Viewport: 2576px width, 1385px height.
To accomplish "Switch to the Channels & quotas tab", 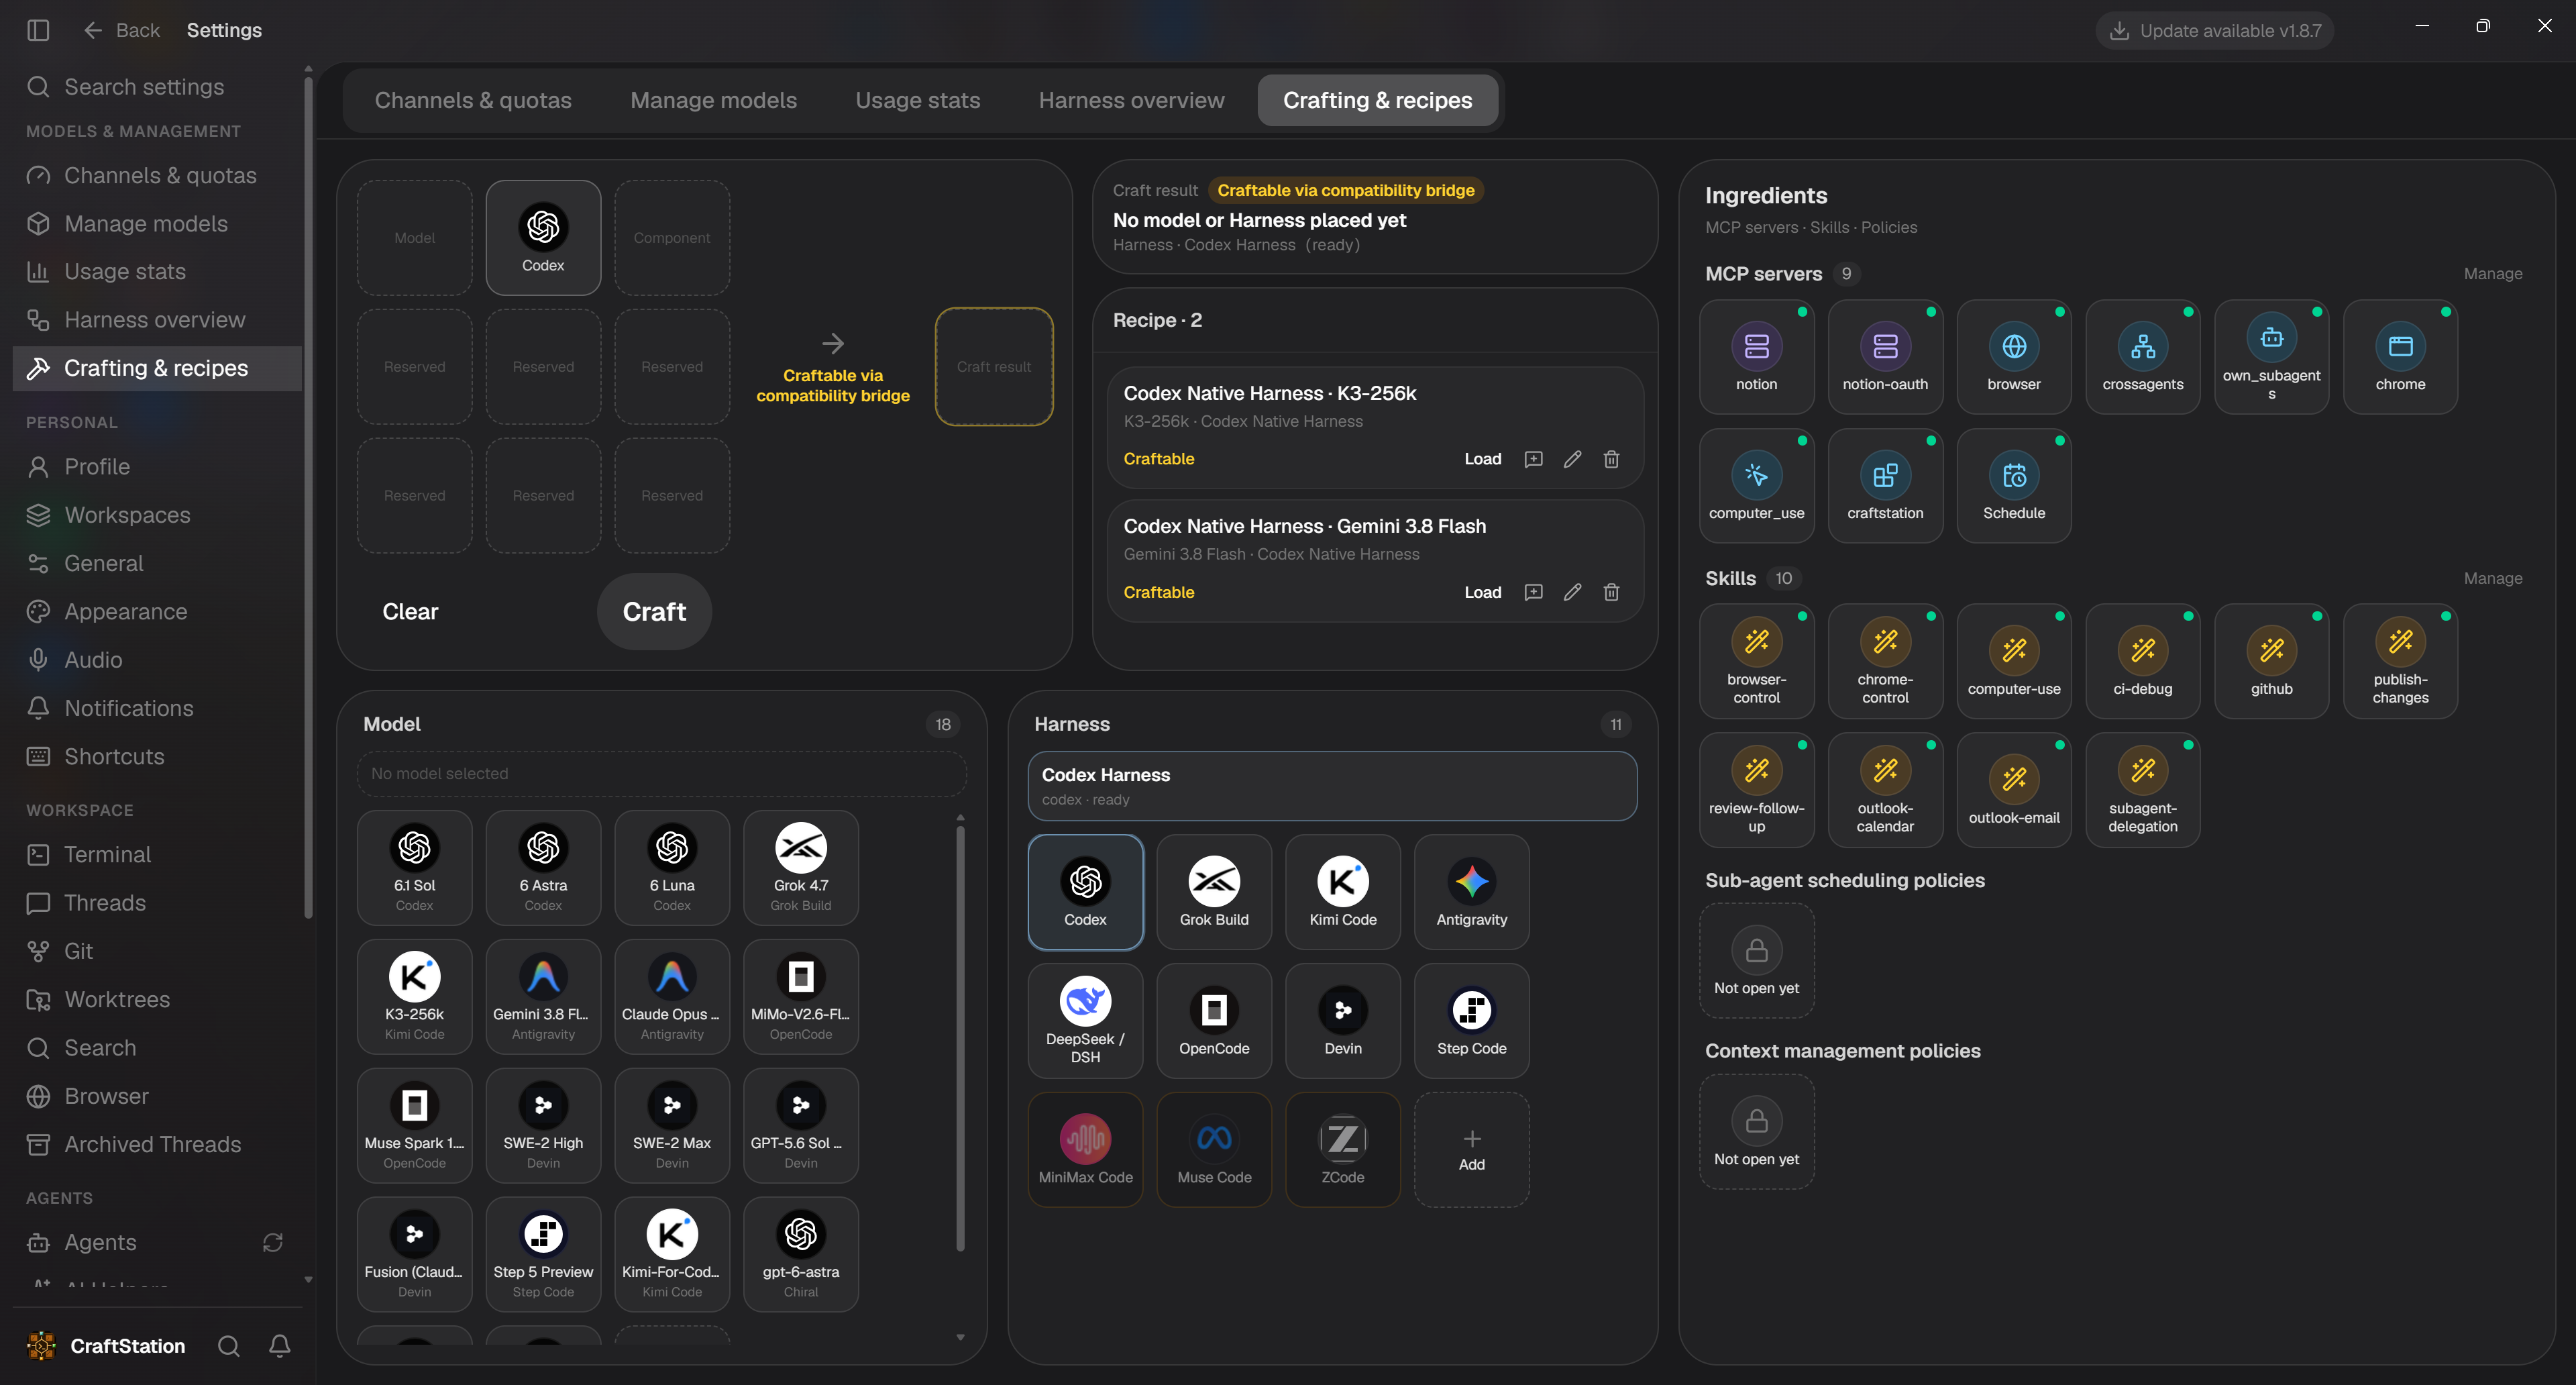I will (473, 100).
